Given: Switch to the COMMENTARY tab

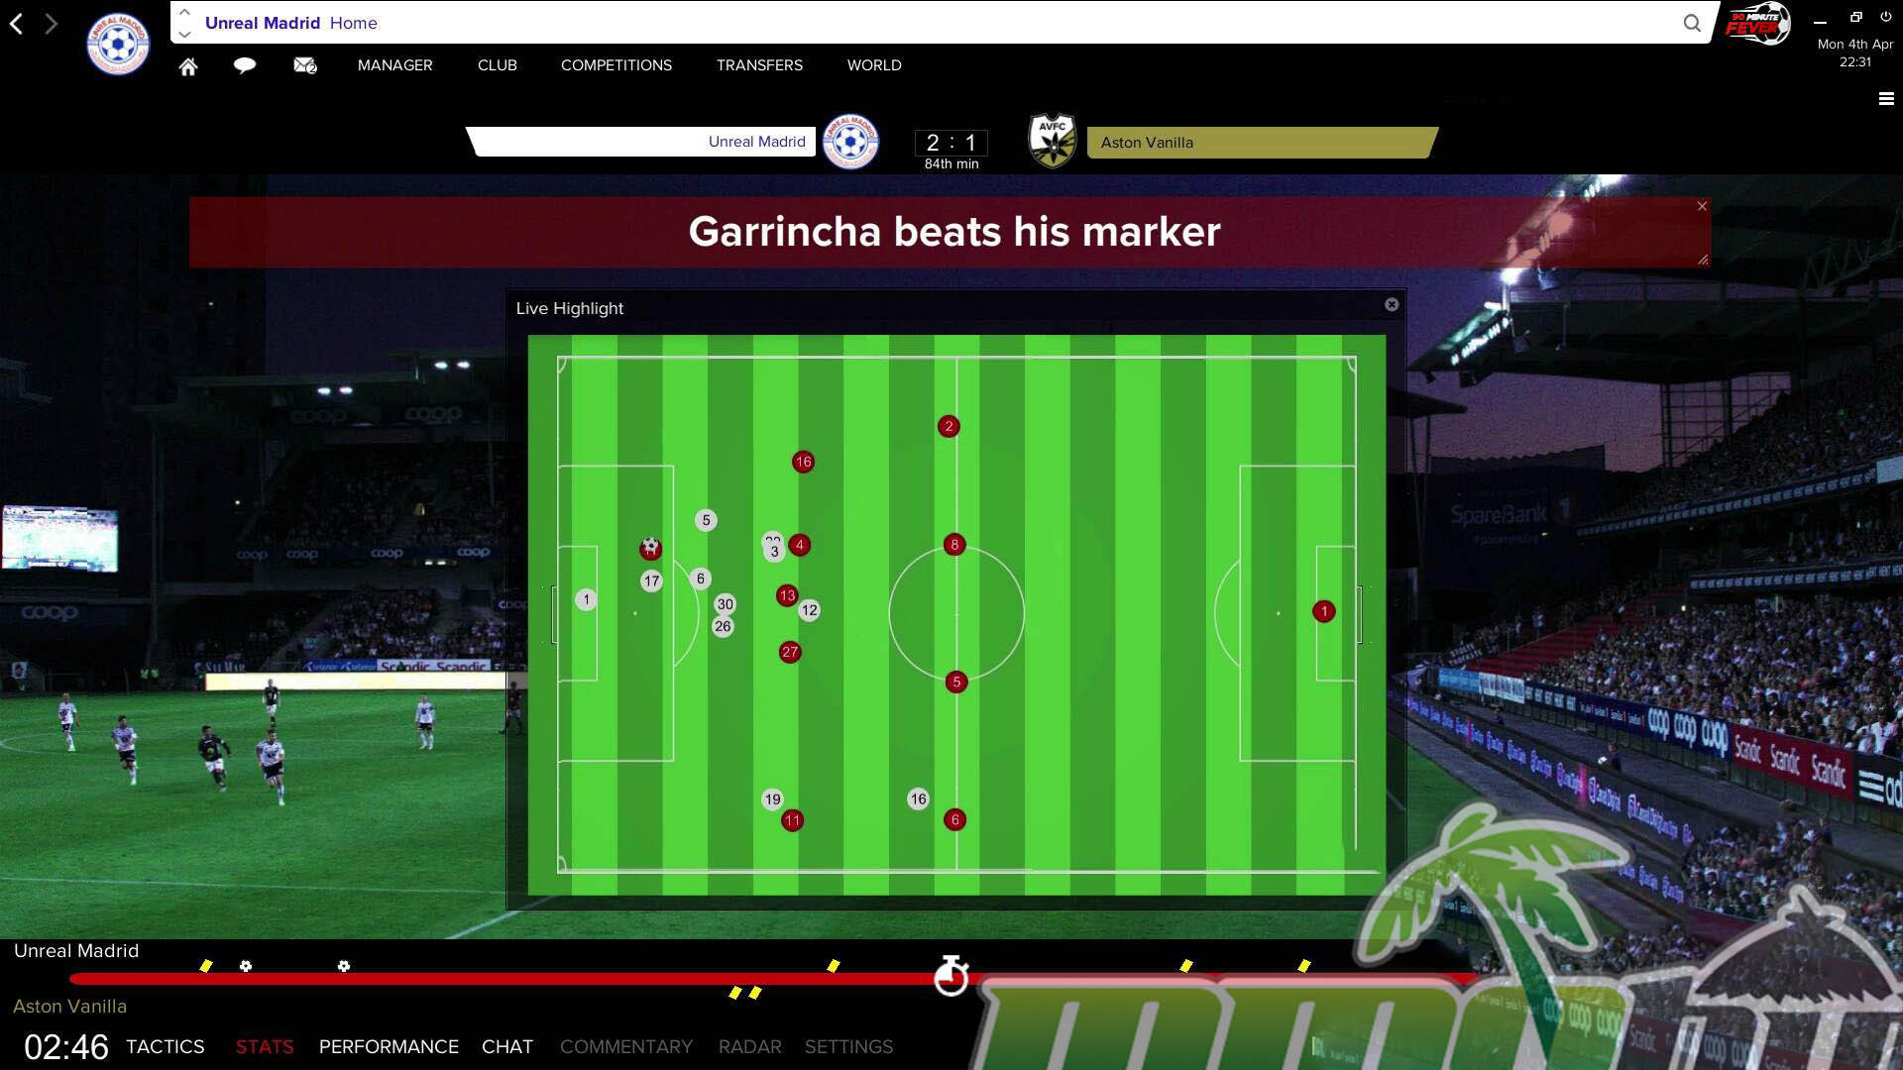Looking at the screenshot, I should pyautogui.click(x=626, y=1047).
